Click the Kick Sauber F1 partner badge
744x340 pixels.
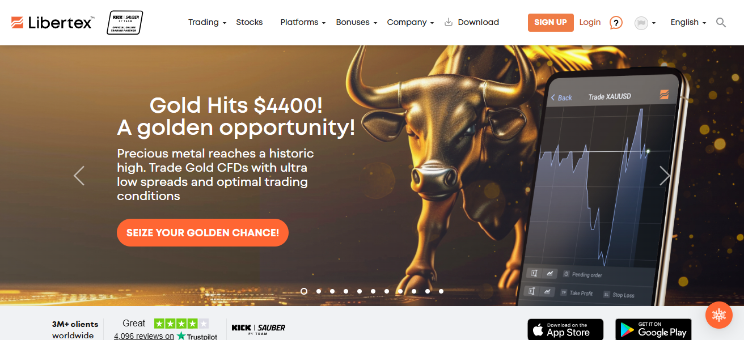[x=125, y=23]
